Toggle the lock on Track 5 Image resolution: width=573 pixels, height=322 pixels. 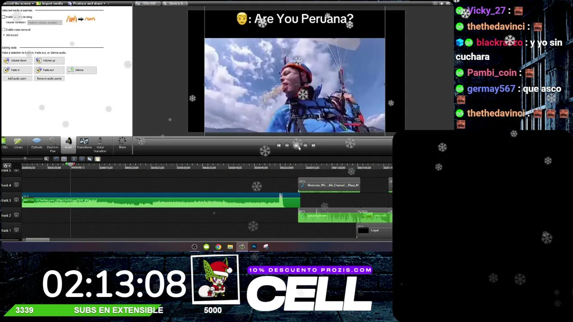(x=17, y=170)
